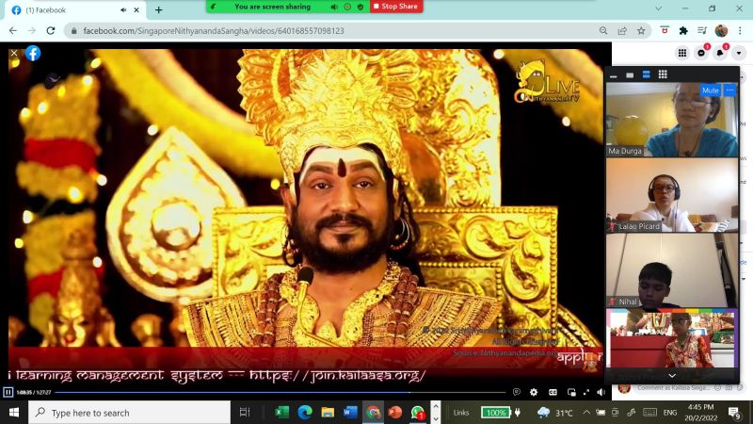Open the Facebook Messenger icon
Image resolution: width=753 pixels, height=424 pixels.
[x=702, y=53]
